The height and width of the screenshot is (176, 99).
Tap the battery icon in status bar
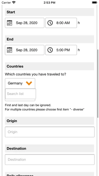click(95, 3)
